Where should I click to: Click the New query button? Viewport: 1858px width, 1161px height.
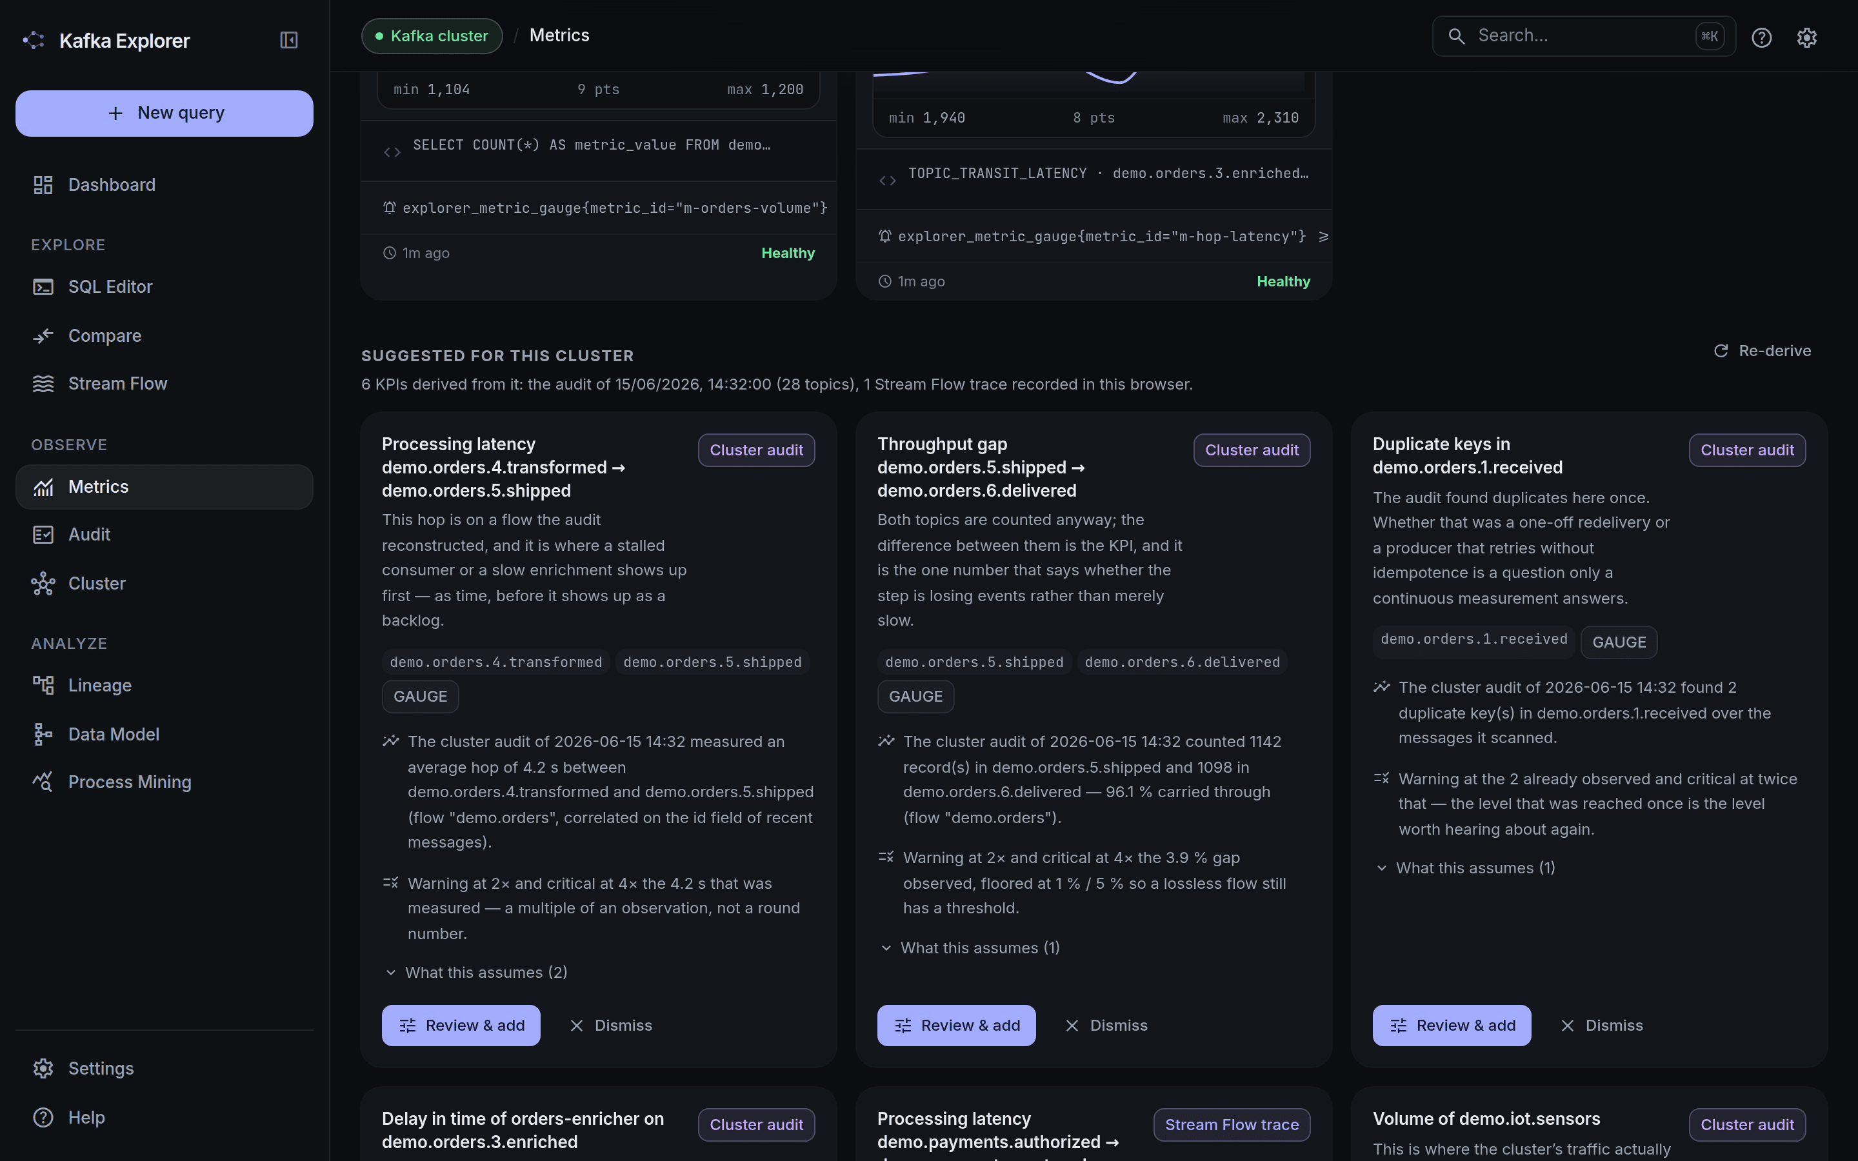pos(165,114)
